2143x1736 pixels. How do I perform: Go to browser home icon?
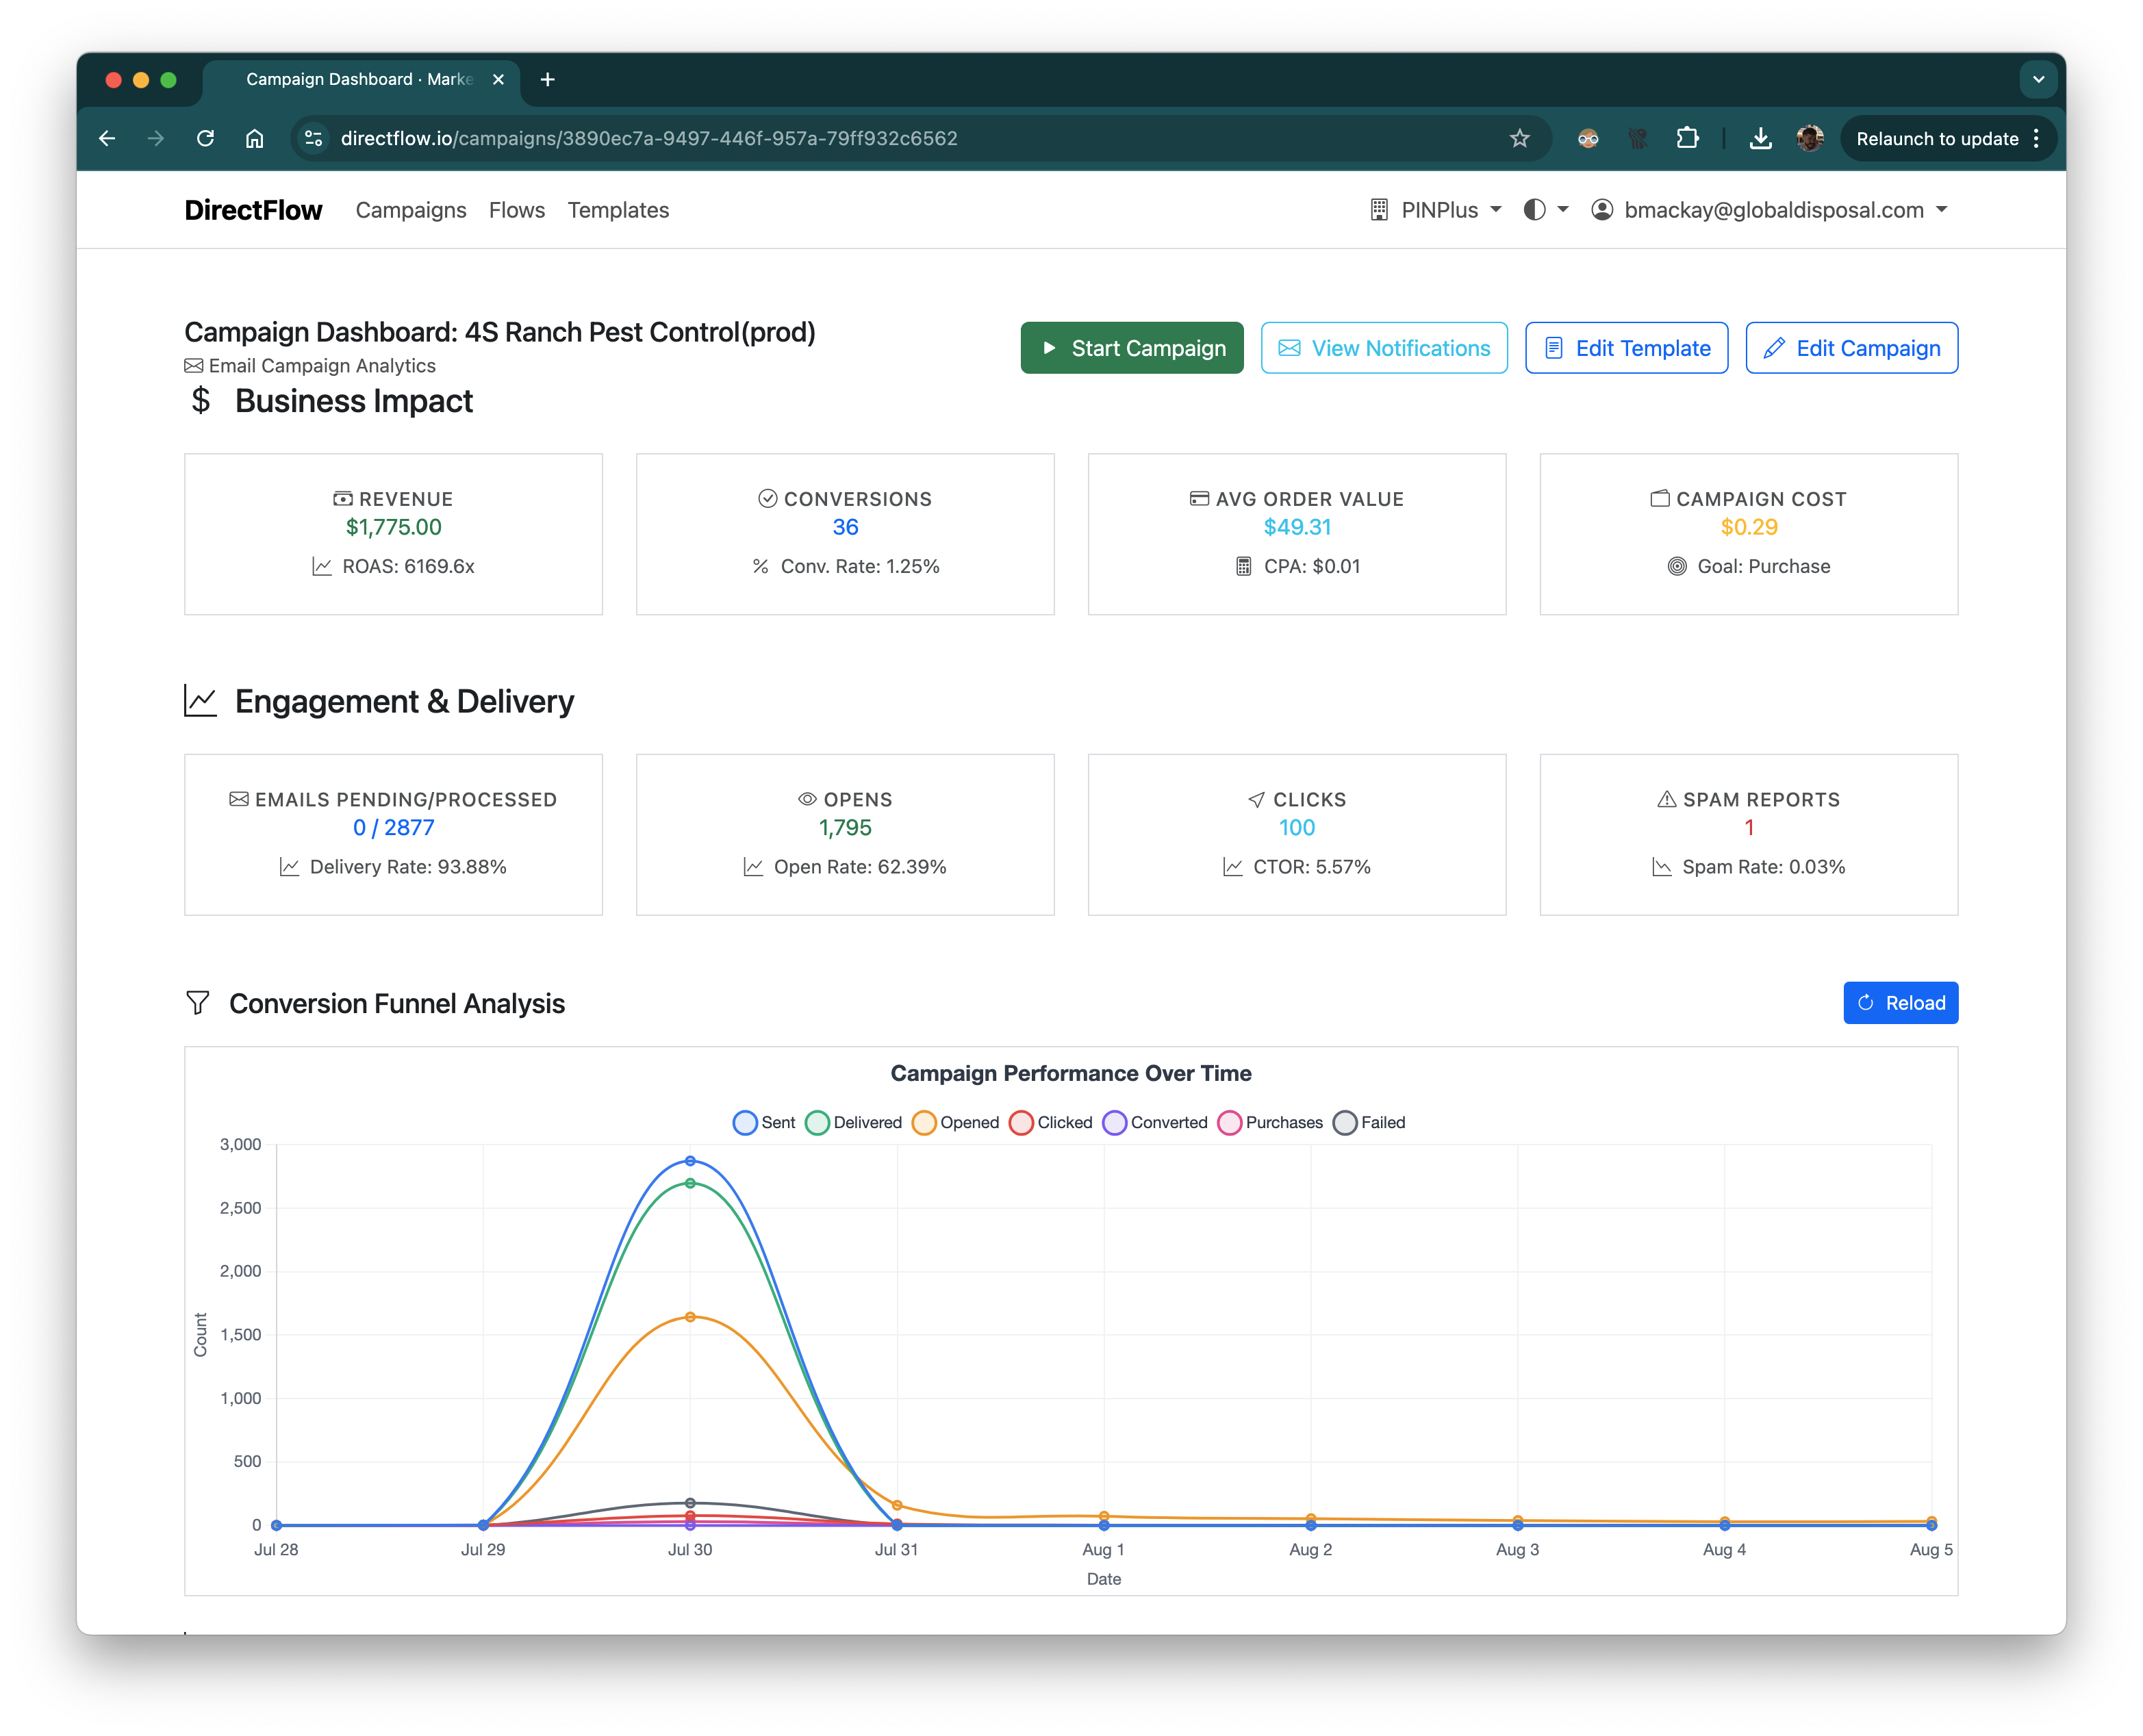click(x=255, y=139)
